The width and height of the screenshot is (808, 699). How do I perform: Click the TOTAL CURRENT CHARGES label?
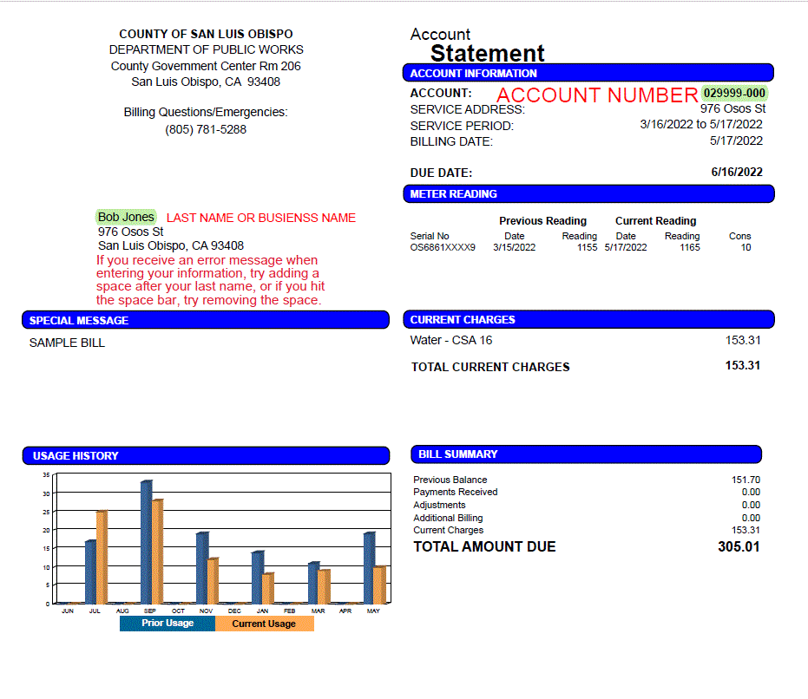pos(490,367)
